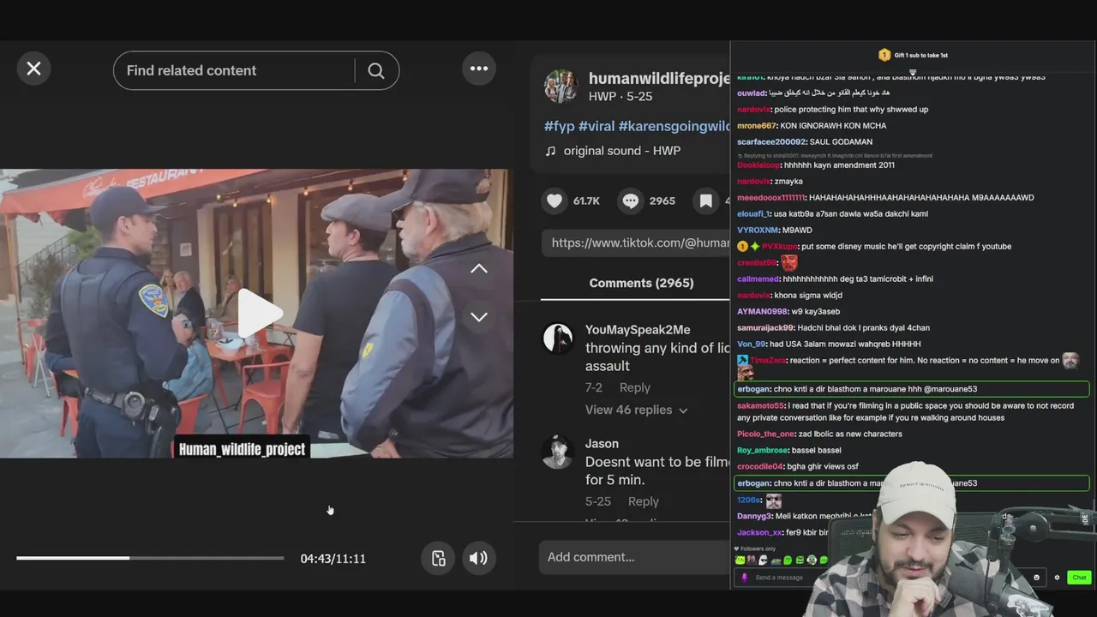Screen dimensions: 1097x617
Task: Toggle the auto-scroll icon next to the volume button
Action: point(438,559)
